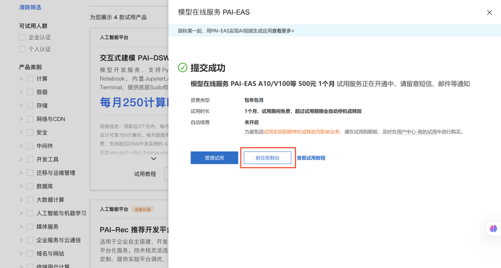
Task: Expand the 域名与网站 category chevron
Action: pos(21,253)
